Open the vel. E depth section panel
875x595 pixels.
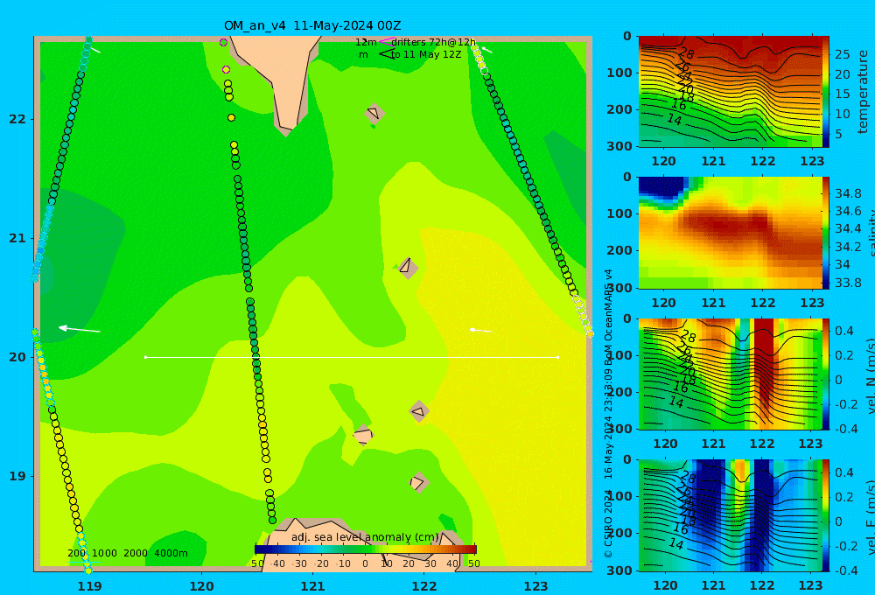tap(730, 515)
